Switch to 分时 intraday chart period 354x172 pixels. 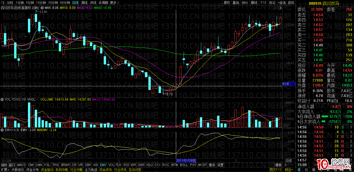10,3
